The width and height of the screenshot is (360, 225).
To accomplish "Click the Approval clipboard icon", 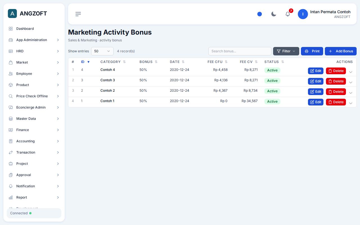I will point(11,175).
